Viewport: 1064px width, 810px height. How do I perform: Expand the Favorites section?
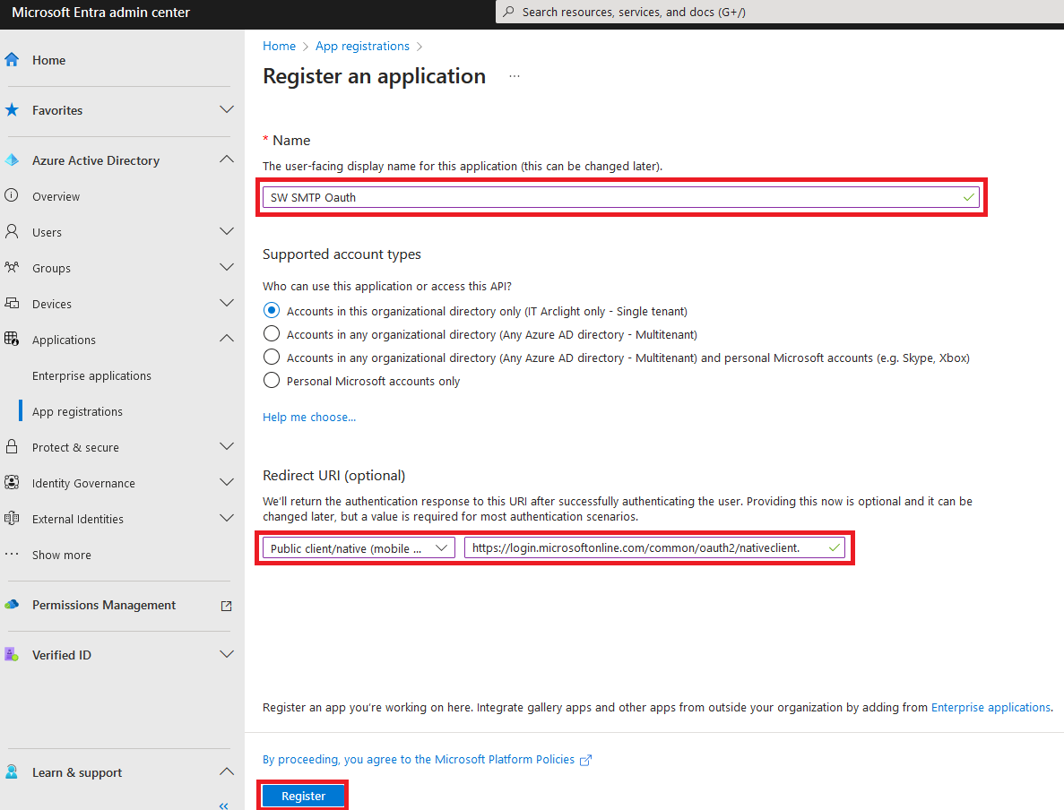point(227,109)
